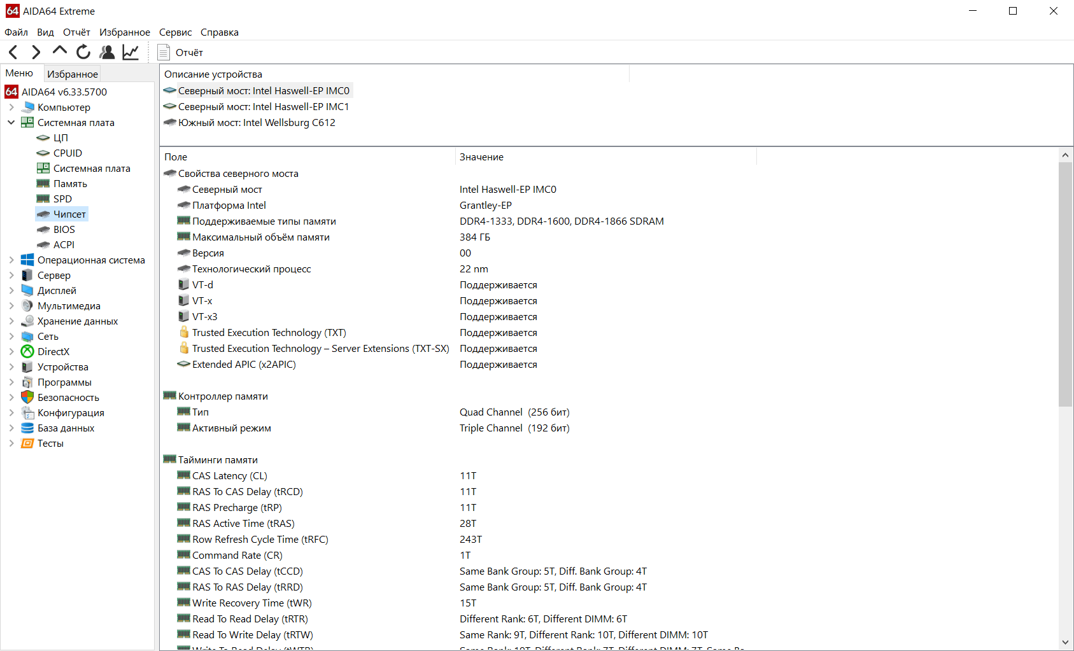Select the Память tree item
This screenshot has width=1074, height=651.
click(x=70, y=184)
